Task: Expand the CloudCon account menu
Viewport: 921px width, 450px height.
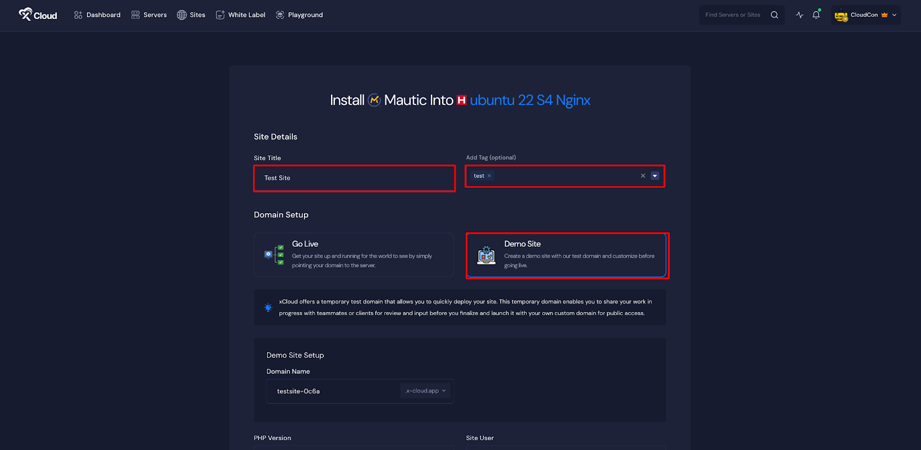Action: (x=894, y=15)
